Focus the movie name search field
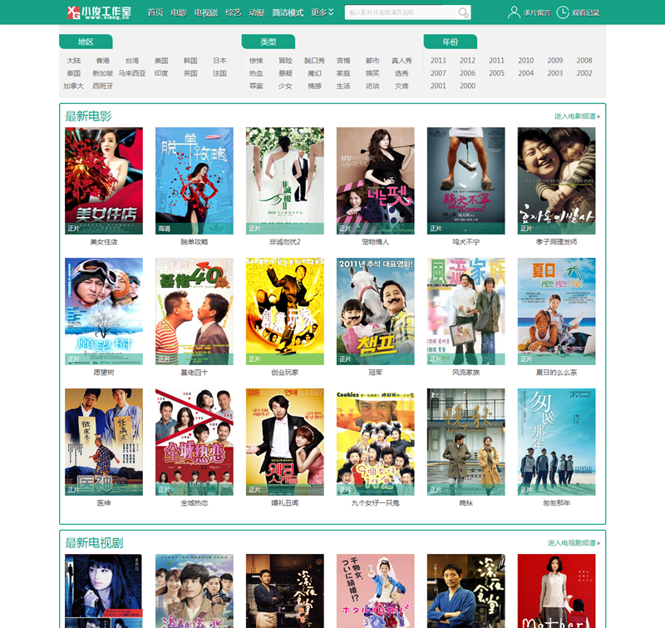The image size is (665, 628). coord(401,12)
